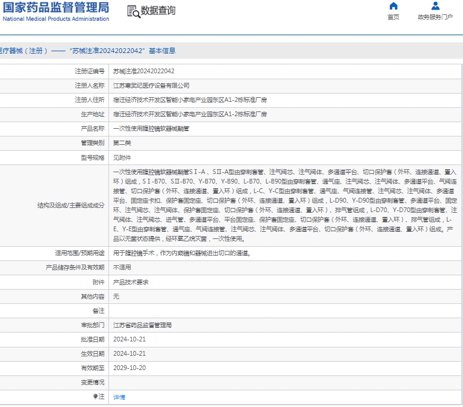Click management category value 第二类
The width and height of the screenshot is (463, 407).
click(x=122, y=143)
